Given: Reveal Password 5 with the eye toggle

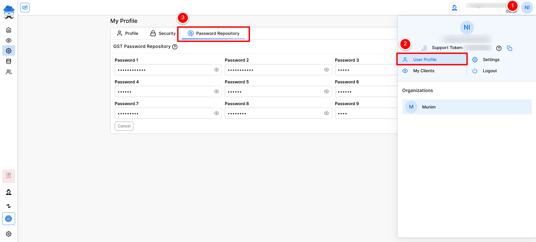Looking at the screenshot, I should click(326, 91).
